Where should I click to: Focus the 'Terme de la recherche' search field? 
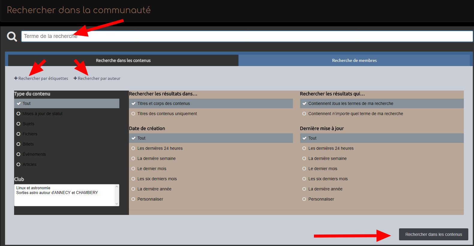[x=247, y=36]
